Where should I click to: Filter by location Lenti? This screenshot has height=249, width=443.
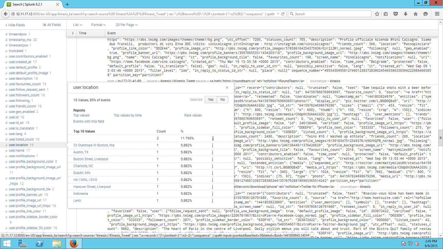click(77, 201)
